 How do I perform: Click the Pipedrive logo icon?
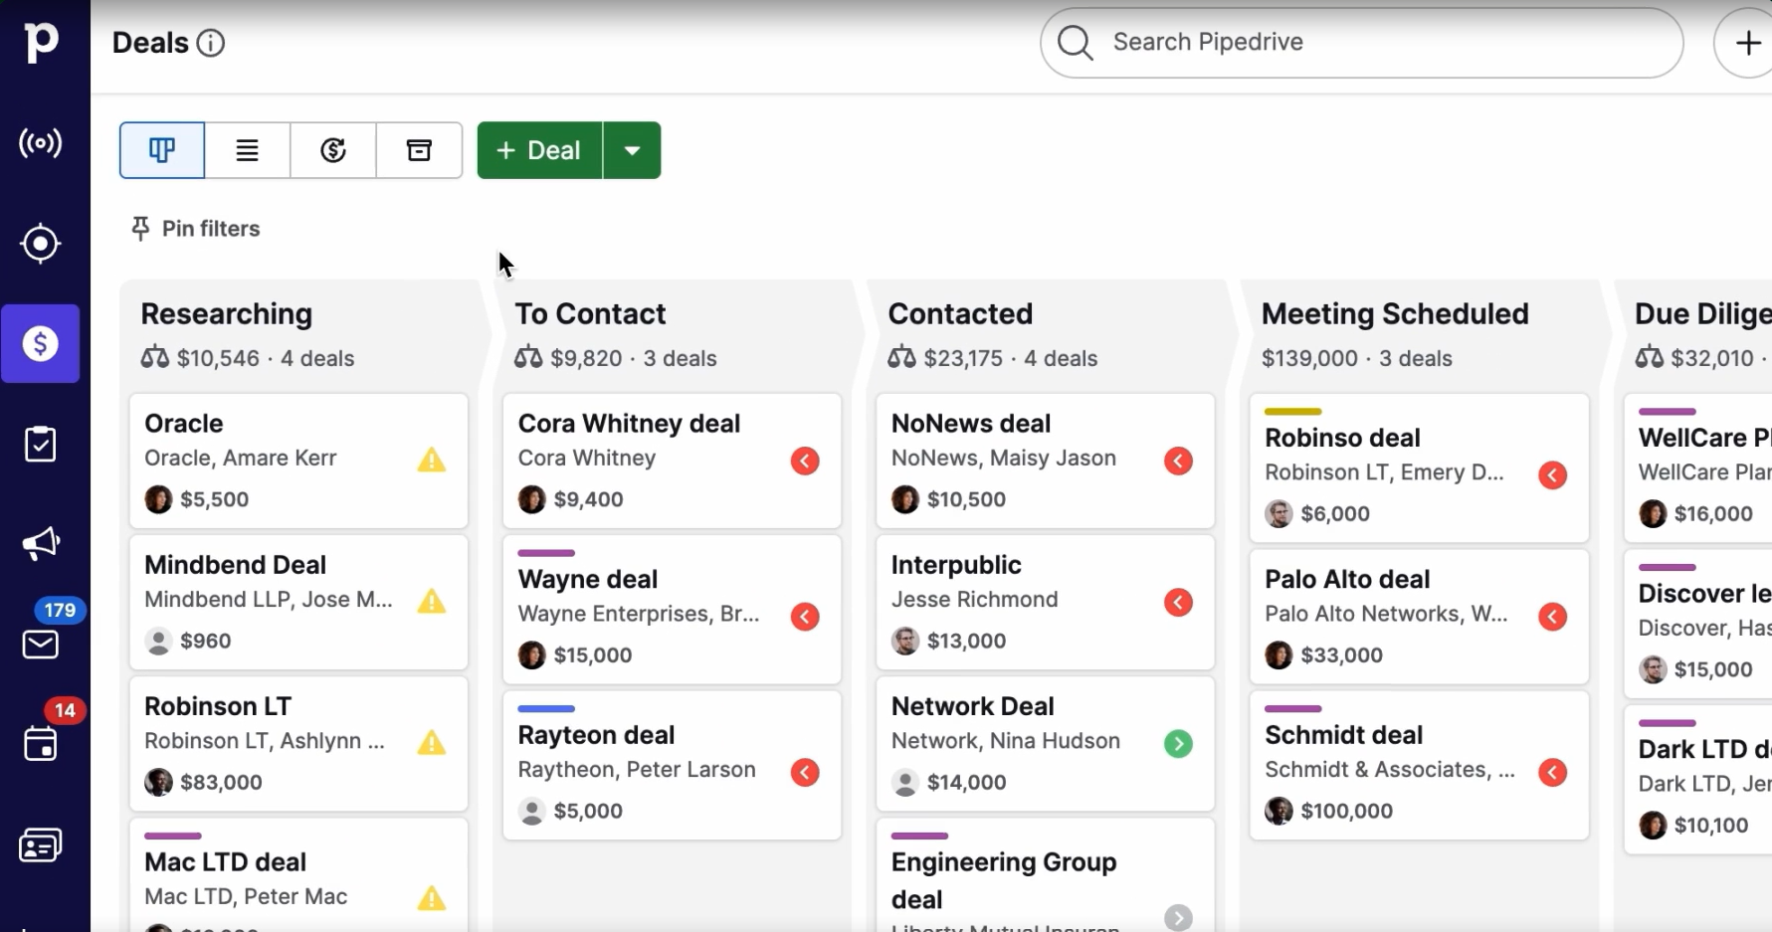pos(41,42)
